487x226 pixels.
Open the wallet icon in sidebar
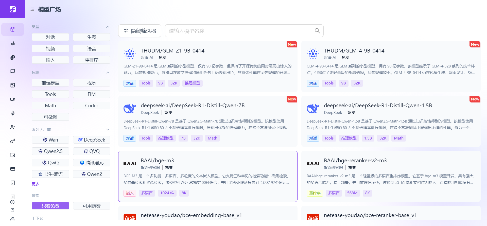13,155
